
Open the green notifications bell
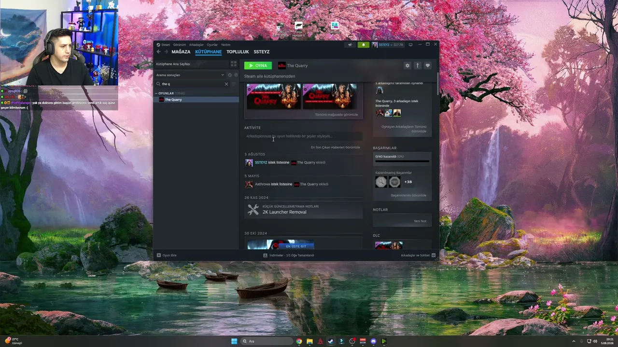click(364, 45)
